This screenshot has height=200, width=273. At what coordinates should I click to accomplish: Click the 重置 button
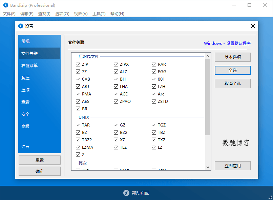point(40,160)
